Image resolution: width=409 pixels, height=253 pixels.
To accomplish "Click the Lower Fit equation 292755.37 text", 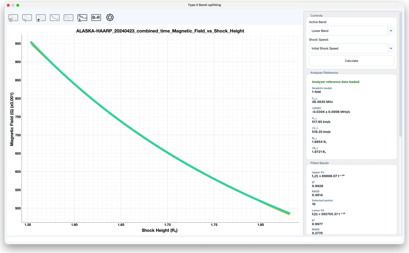I will (328, 214).
